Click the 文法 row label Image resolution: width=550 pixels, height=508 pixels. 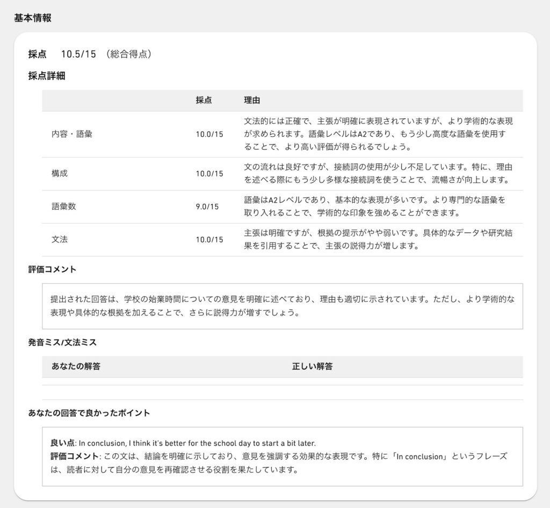tap(59, 240)
